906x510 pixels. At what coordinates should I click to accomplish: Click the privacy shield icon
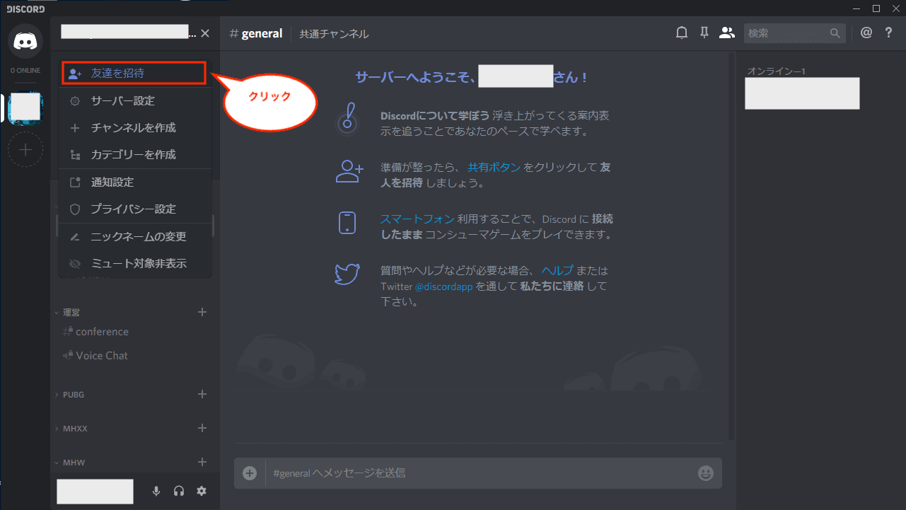tap(75, 209)
